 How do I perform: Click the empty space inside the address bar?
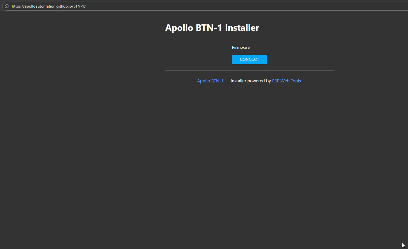tap(225, 6)
